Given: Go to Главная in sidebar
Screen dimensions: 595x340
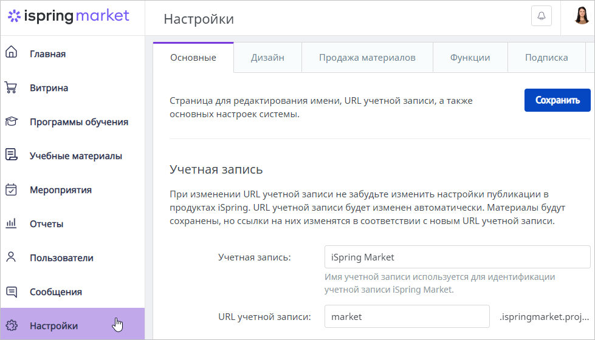Looking at the screenshot, I should (48, 54).
